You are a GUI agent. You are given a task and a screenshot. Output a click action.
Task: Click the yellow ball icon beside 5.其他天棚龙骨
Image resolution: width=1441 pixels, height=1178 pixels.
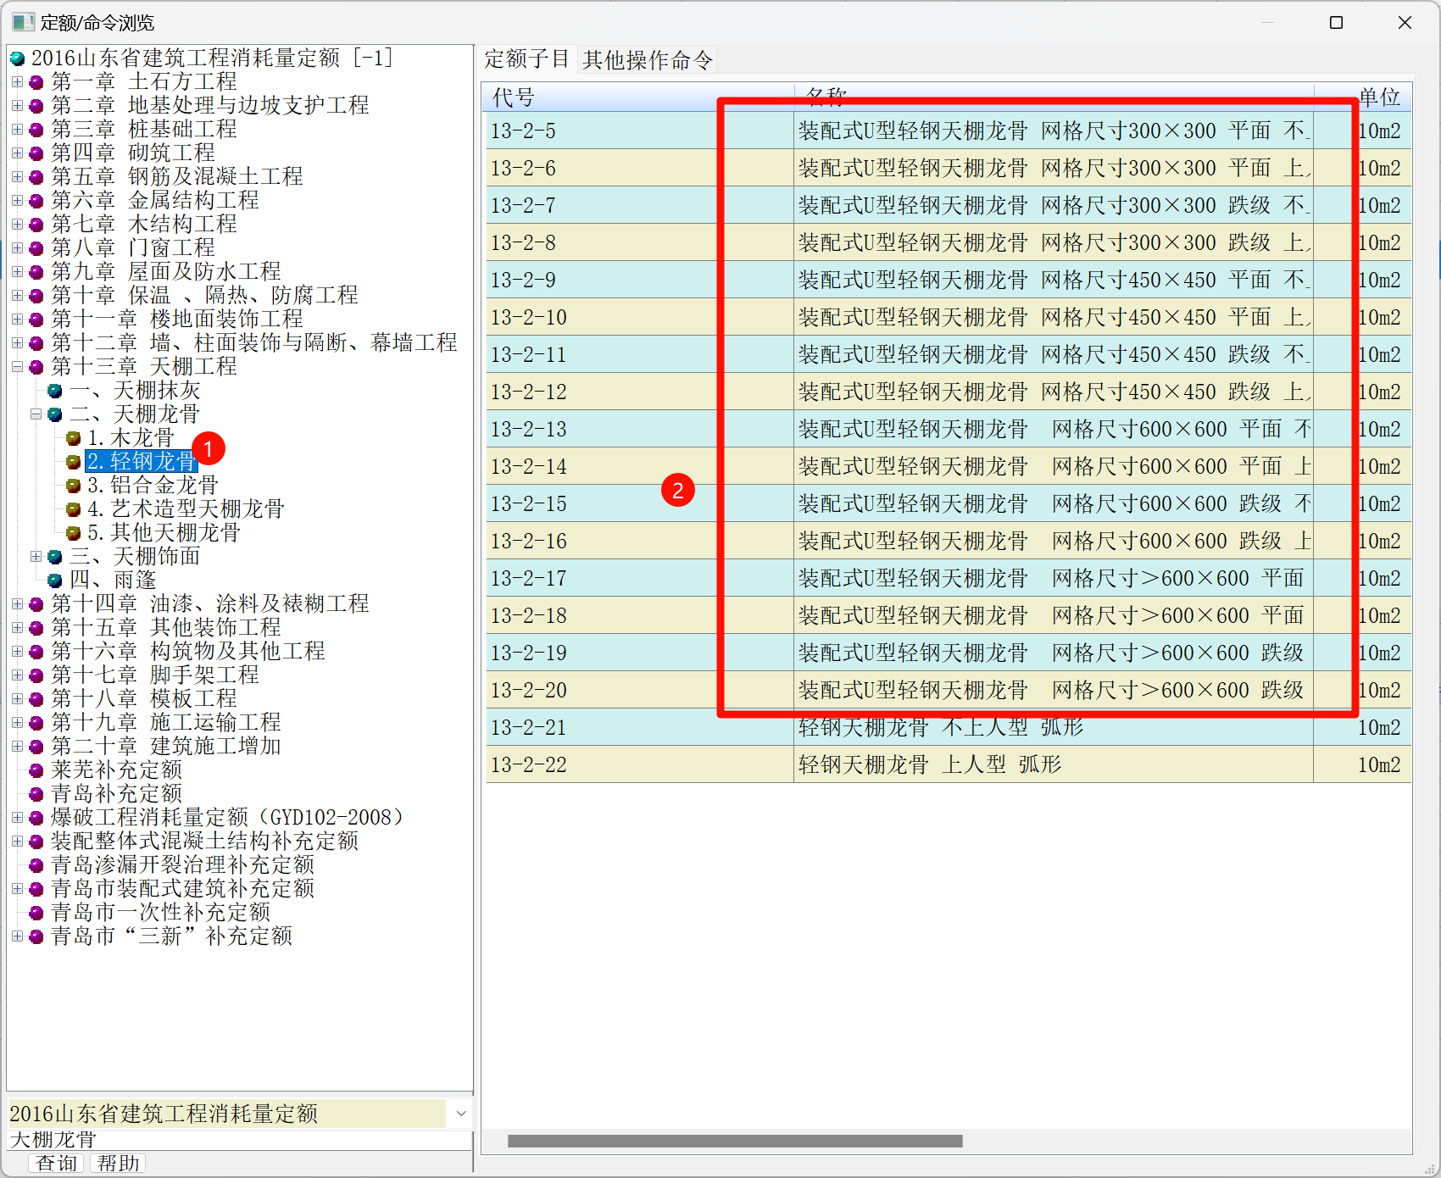point(74,533)
